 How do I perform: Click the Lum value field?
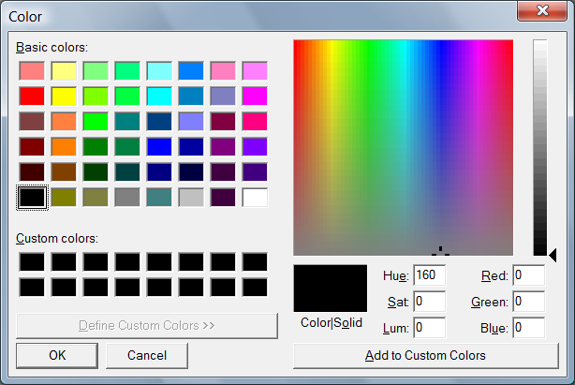tap(429, 328)
